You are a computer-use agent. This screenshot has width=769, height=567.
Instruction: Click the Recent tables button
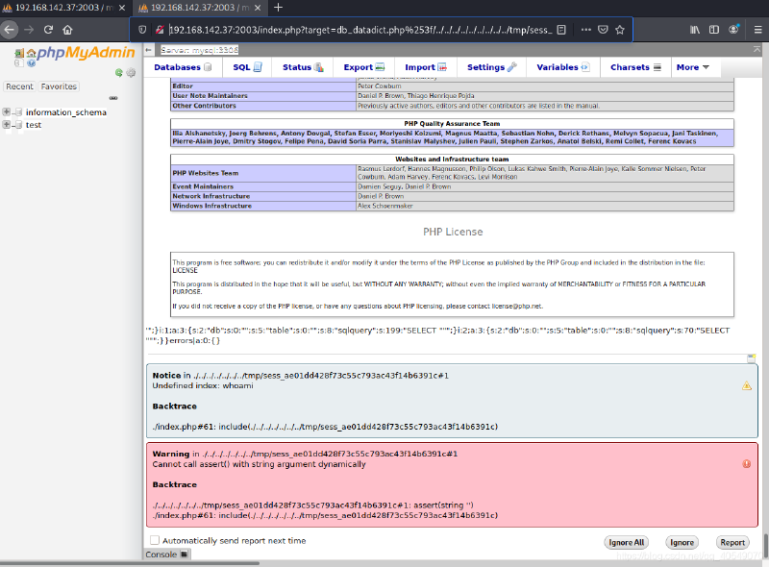19,86
